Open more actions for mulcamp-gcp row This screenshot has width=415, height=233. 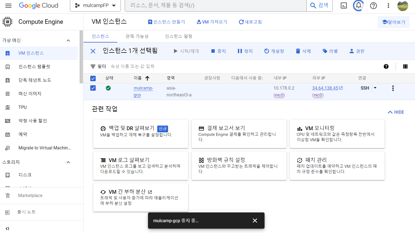[x=393, y=88]
